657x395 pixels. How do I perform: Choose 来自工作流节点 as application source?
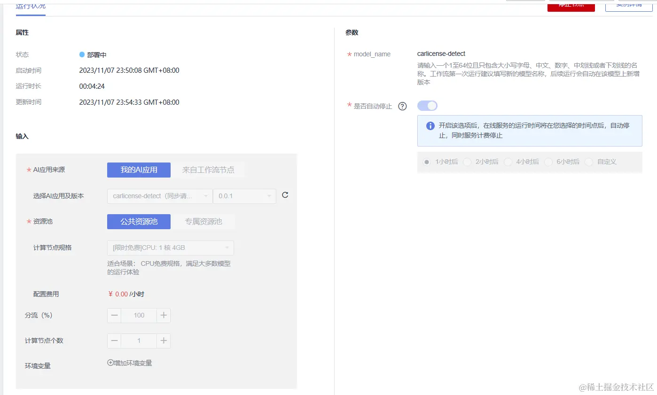click(x=208, y=170)
